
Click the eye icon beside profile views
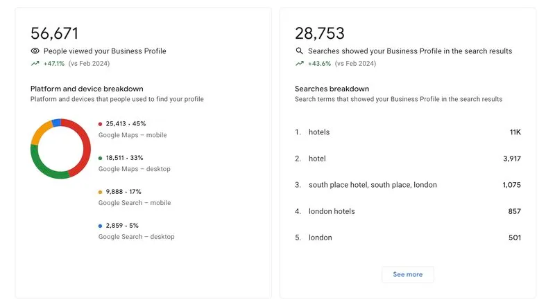point(35,51)
